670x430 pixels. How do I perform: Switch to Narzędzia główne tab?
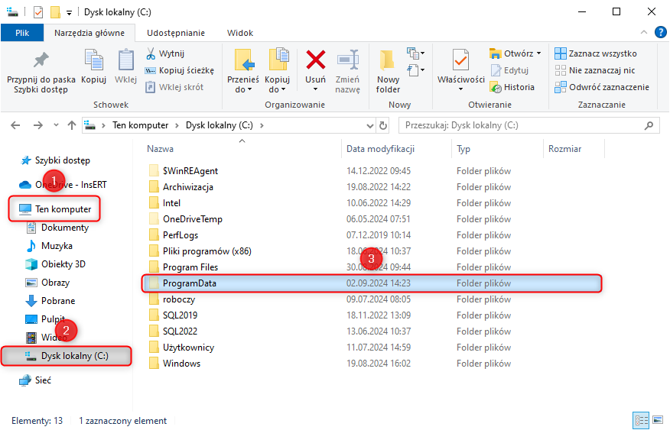pyautogui.click(x=89, y=33)
